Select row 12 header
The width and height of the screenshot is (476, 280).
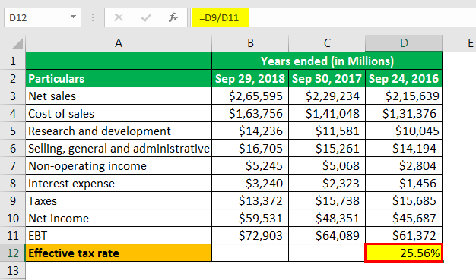tap(13, 253)
